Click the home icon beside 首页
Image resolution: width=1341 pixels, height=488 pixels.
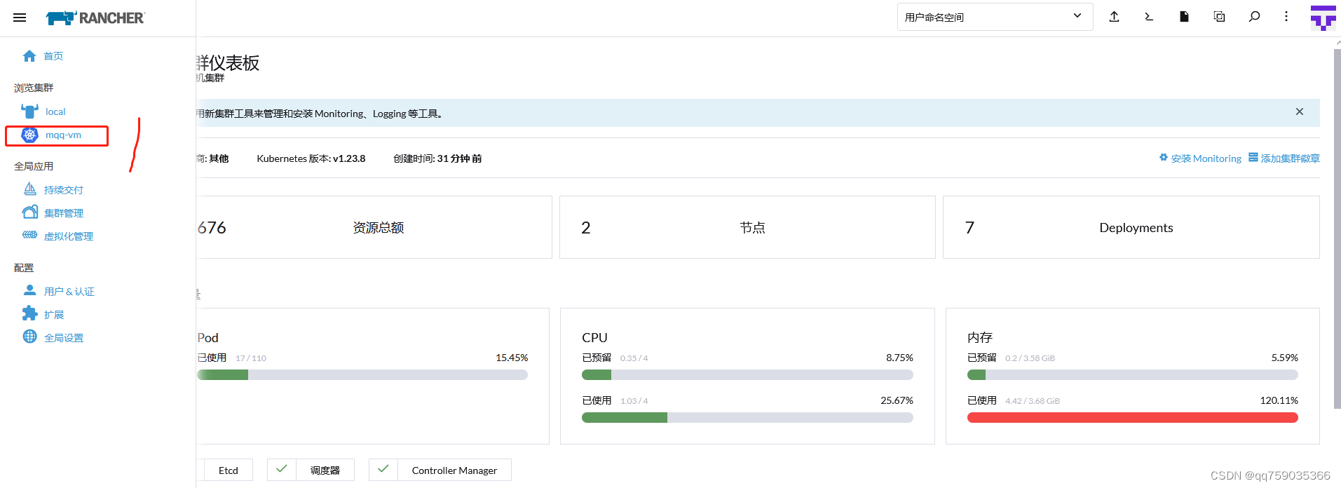[x=29, y=56]
